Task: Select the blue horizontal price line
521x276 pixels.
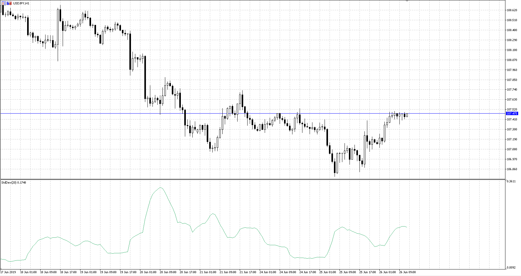Action: 253,114
